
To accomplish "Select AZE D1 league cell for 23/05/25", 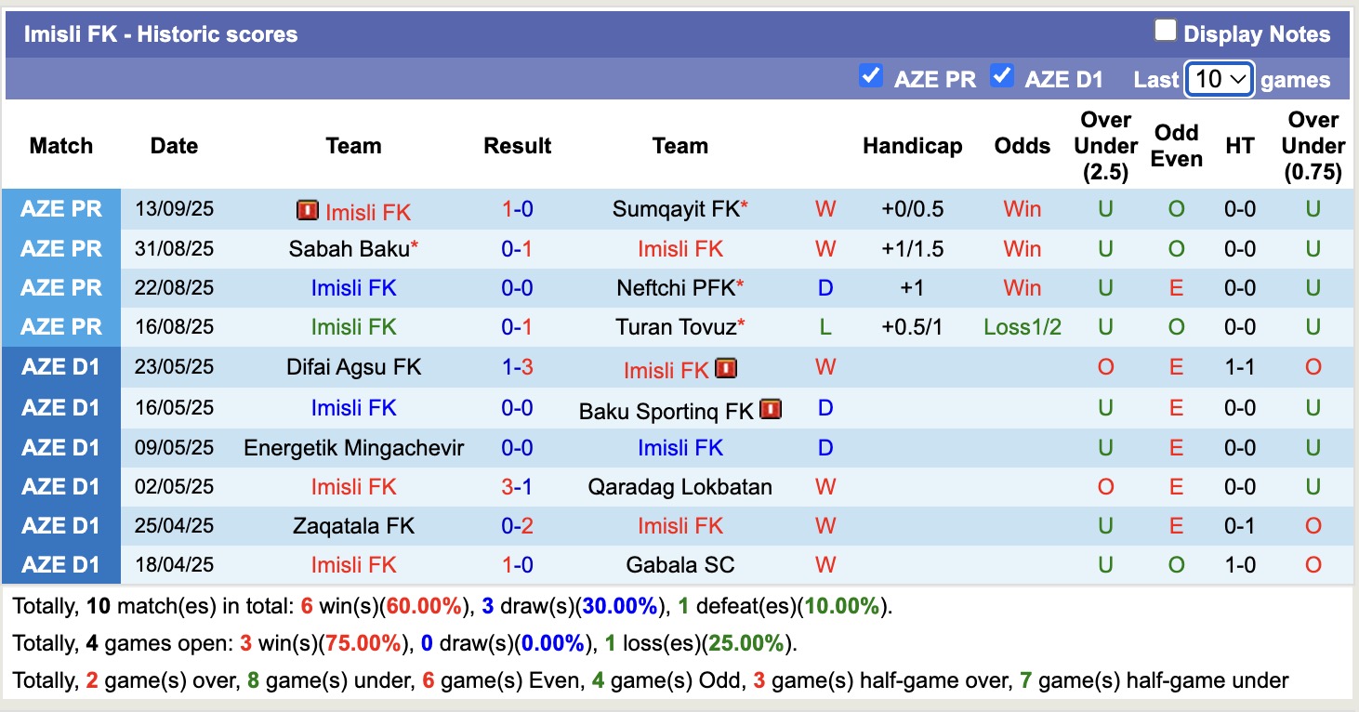I will point(61,367).
